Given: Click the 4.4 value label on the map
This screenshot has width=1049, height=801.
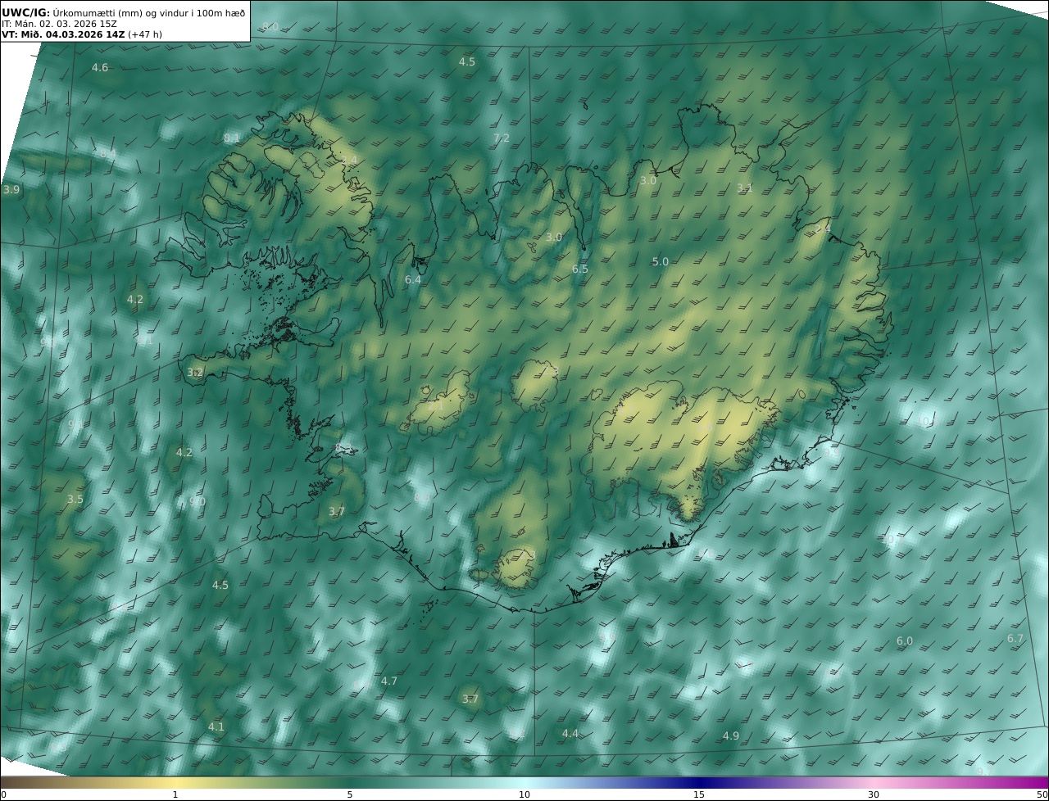Looking at the screenshot, I should [x=570, y=734].
